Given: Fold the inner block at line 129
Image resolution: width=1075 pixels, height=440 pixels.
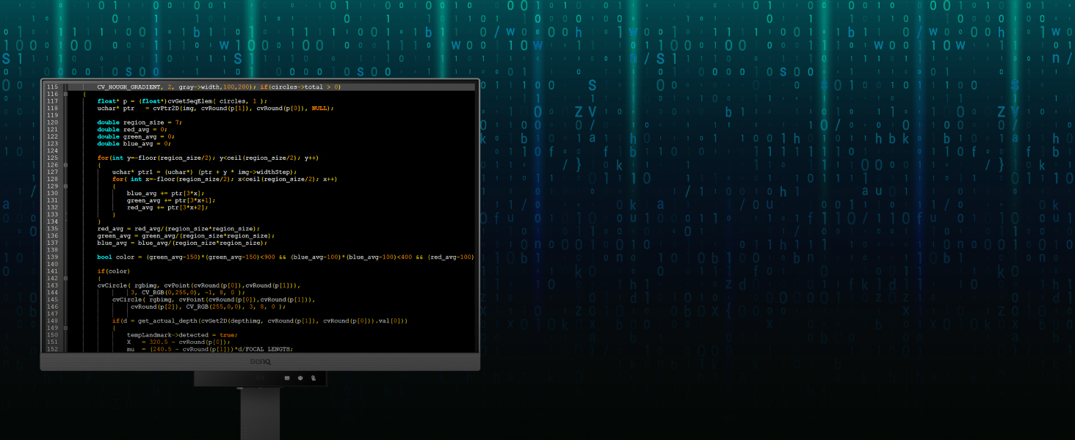Looking at the screenshot, I should (65, 186).
